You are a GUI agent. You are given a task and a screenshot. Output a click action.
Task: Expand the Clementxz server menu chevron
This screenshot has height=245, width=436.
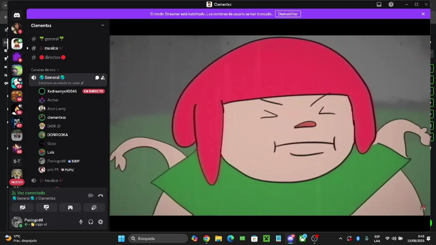click(x=103, y=25)
